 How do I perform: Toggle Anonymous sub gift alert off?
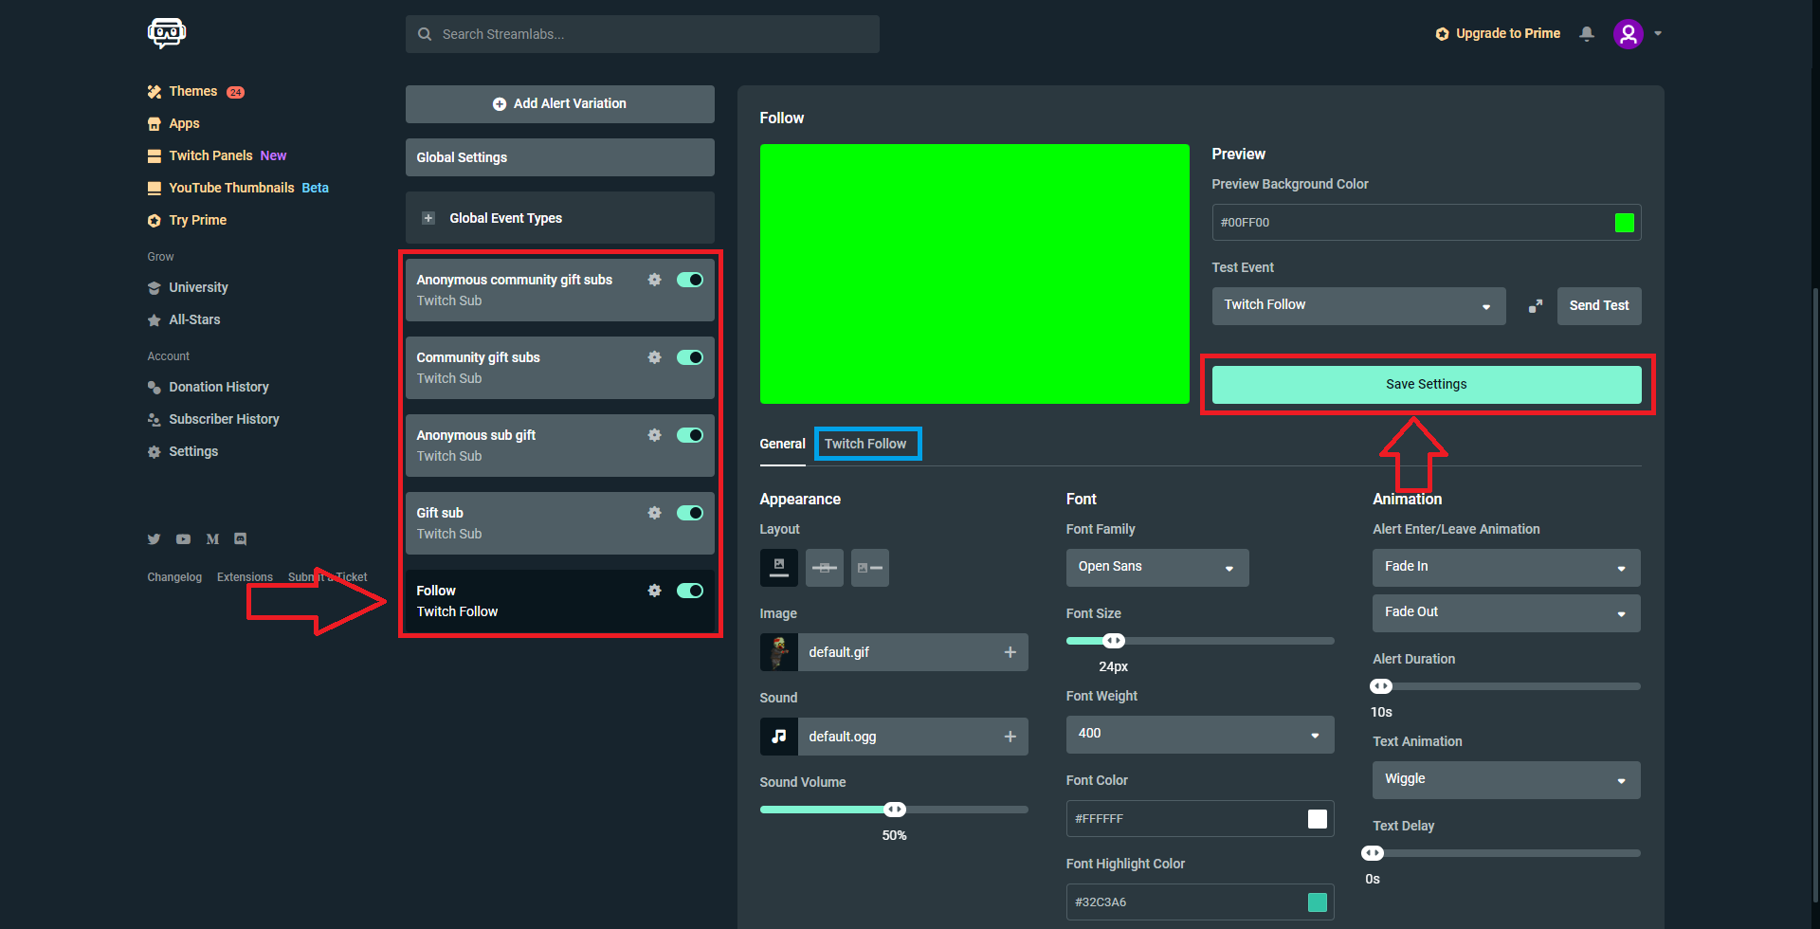(690, 435)
